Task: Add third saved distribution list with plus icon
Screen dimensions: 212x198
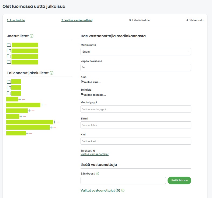Action: pyautogui.click(x=29, y=111)
